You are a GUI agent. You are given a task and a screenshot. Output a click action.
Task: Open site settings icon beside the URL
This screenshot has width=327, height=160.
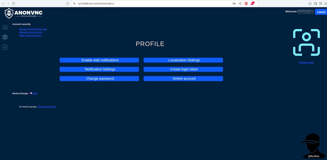tap(75, 4)
